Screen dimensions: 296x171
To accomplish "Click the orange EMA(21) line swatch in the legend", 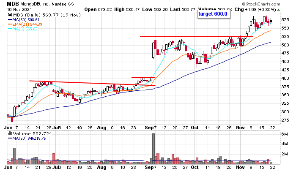I will pos(10,24).
